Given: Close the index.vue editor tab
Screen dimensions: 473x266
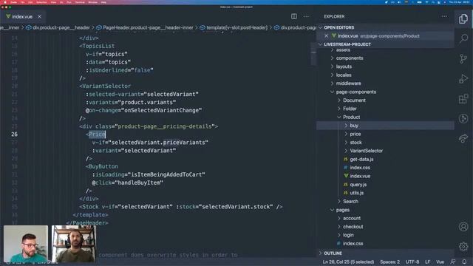Looking at the screenshot, I should (x=39, y=16).
